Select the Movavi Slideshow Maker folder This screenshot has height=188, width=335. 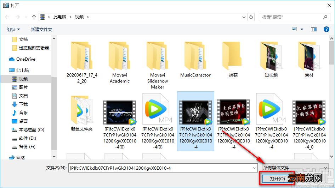point(158,65)
